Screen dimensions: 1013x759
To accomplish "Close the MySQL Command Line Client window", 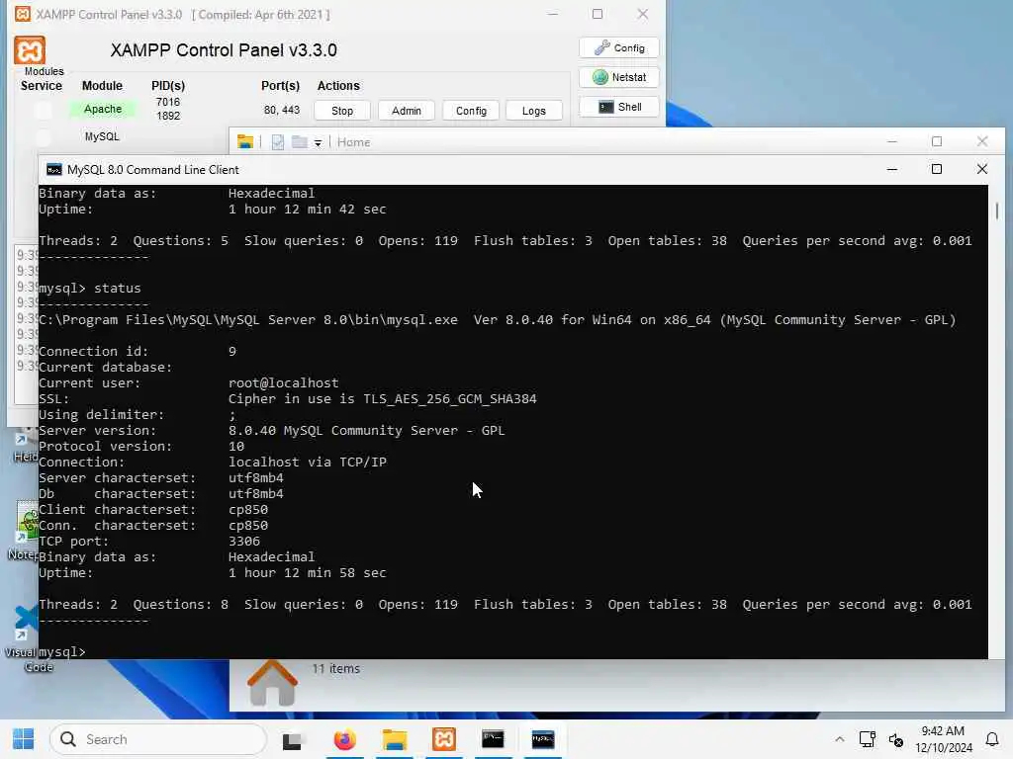I will tap(982, 169).
